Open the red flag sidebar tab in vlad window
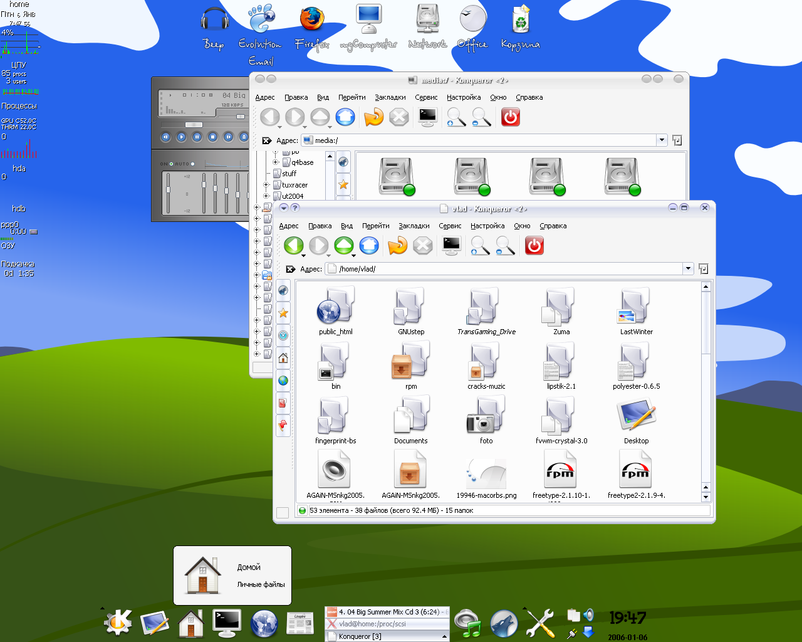This screenshot has width=802, height=642. pyautogui.click(x=283, y=426)
